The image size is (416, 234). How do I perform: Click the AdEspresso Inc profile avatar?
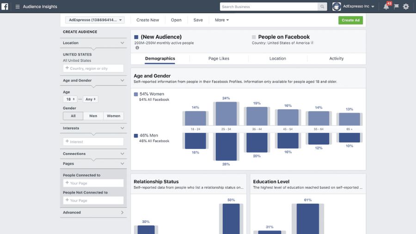tap(336, 6)
